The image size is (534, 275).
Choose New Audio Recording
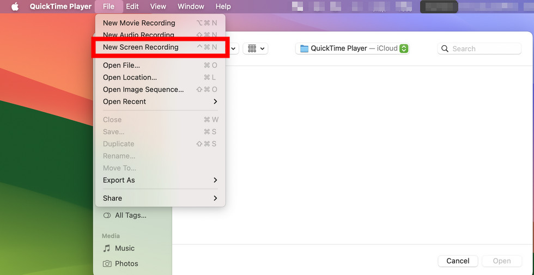[x=160, y=35]
